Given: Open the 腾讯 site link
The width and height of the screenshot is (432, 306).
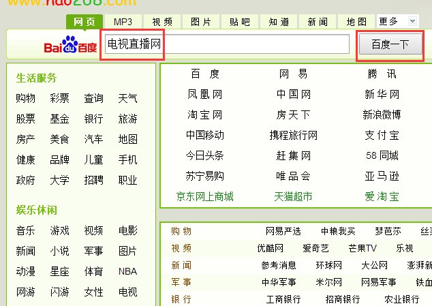Looking at the screenshot, I should click(x=382, y=74).
